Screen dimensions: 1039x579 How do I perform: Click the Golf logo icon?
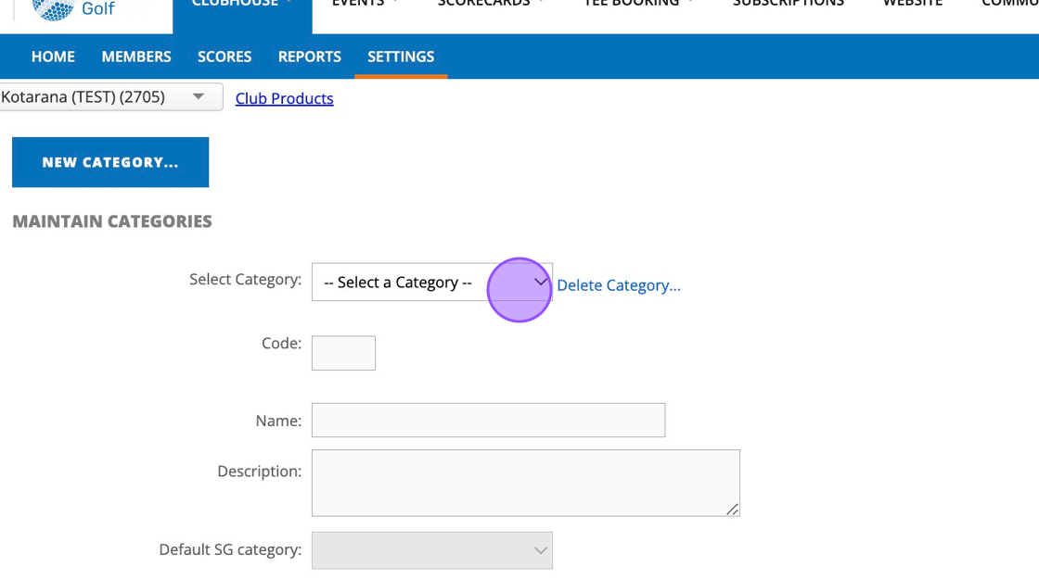tap(54, 8)
